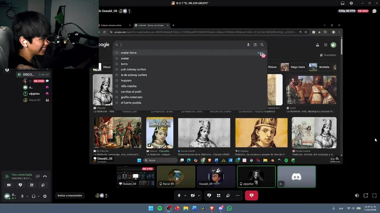Open user settings gear

coord(45,196)
